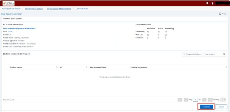Click the Confirm button

point(207,107)
